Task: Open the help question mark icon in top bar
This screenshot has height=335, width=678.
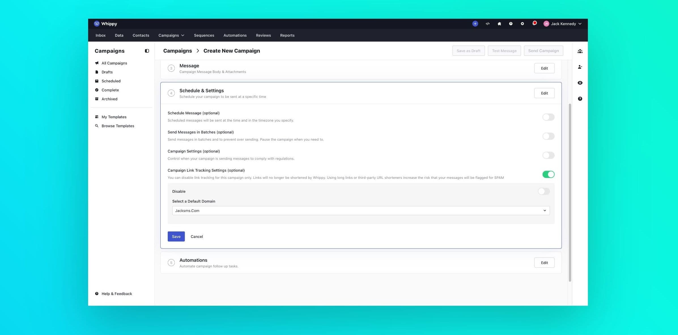Action: [x=511, y=23]
